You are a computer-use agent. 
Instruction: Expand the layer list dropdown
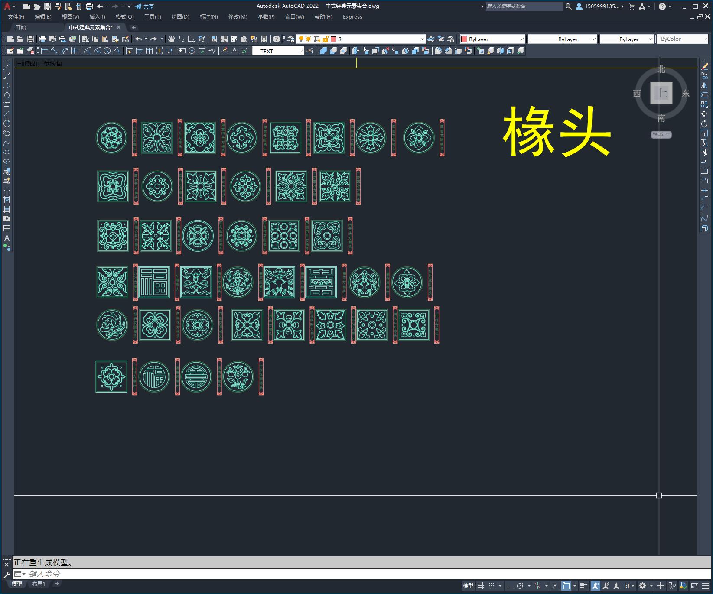(x=423, y=39)
